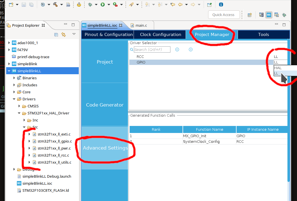
Task: Click the Open Perspective icon
Action: (250, 15)
